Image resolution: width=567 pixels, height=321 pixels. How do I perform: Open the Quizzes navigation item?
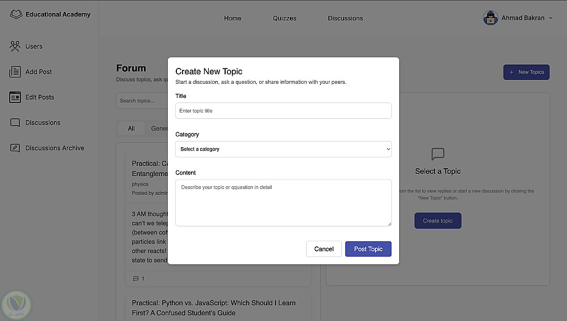(285, 18)
